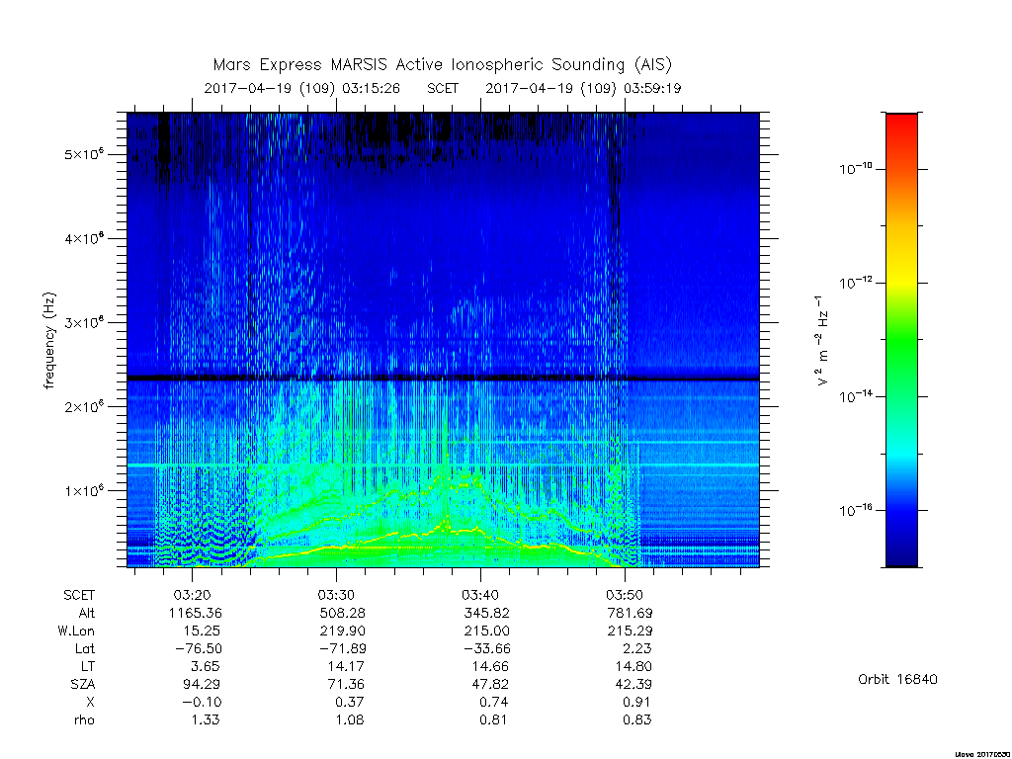Click the 1×10^6 frequency tick label
Viewport: 1012px width, 759px height.
click(84, 490)
